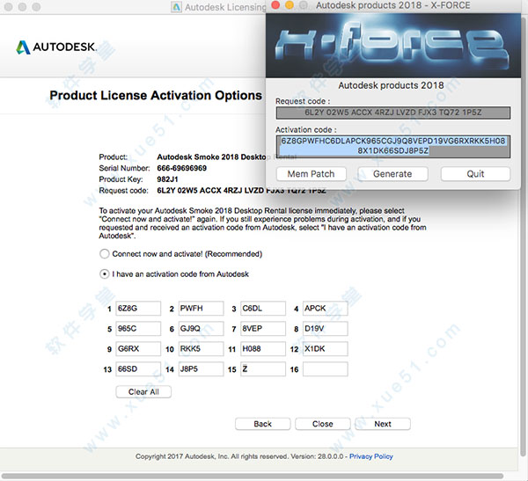Click the Quit button in X-FORCE window
The image size is (528, 481).
pos(475,174)
